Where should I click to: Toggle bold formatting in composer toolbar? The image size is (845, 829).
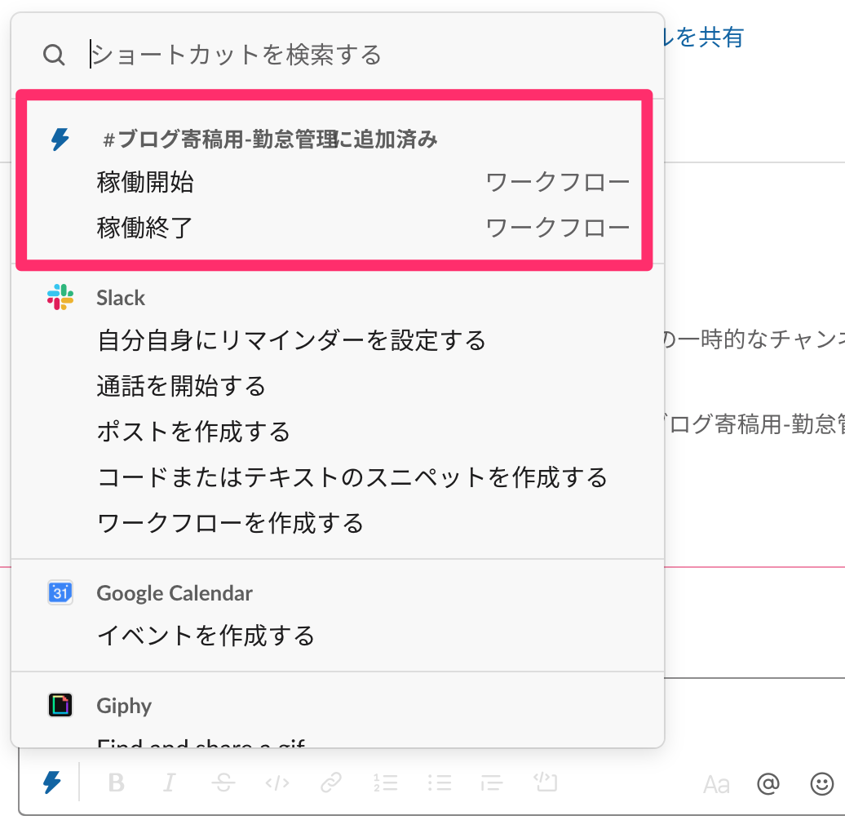click(x=117, y=783)
